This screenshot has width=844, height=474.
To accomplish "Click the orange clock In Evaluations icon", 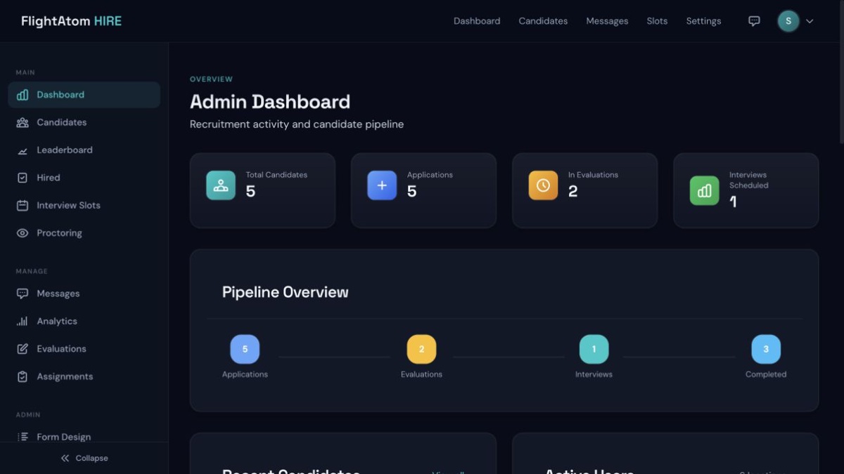I will click(543, 185).
